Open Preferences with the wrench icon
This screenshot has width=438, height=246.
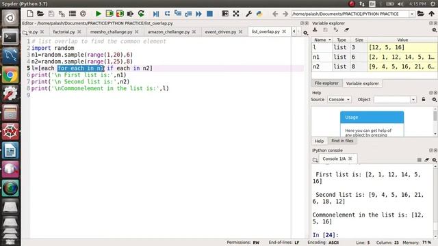pyautogui.click(x=248, y=14)
